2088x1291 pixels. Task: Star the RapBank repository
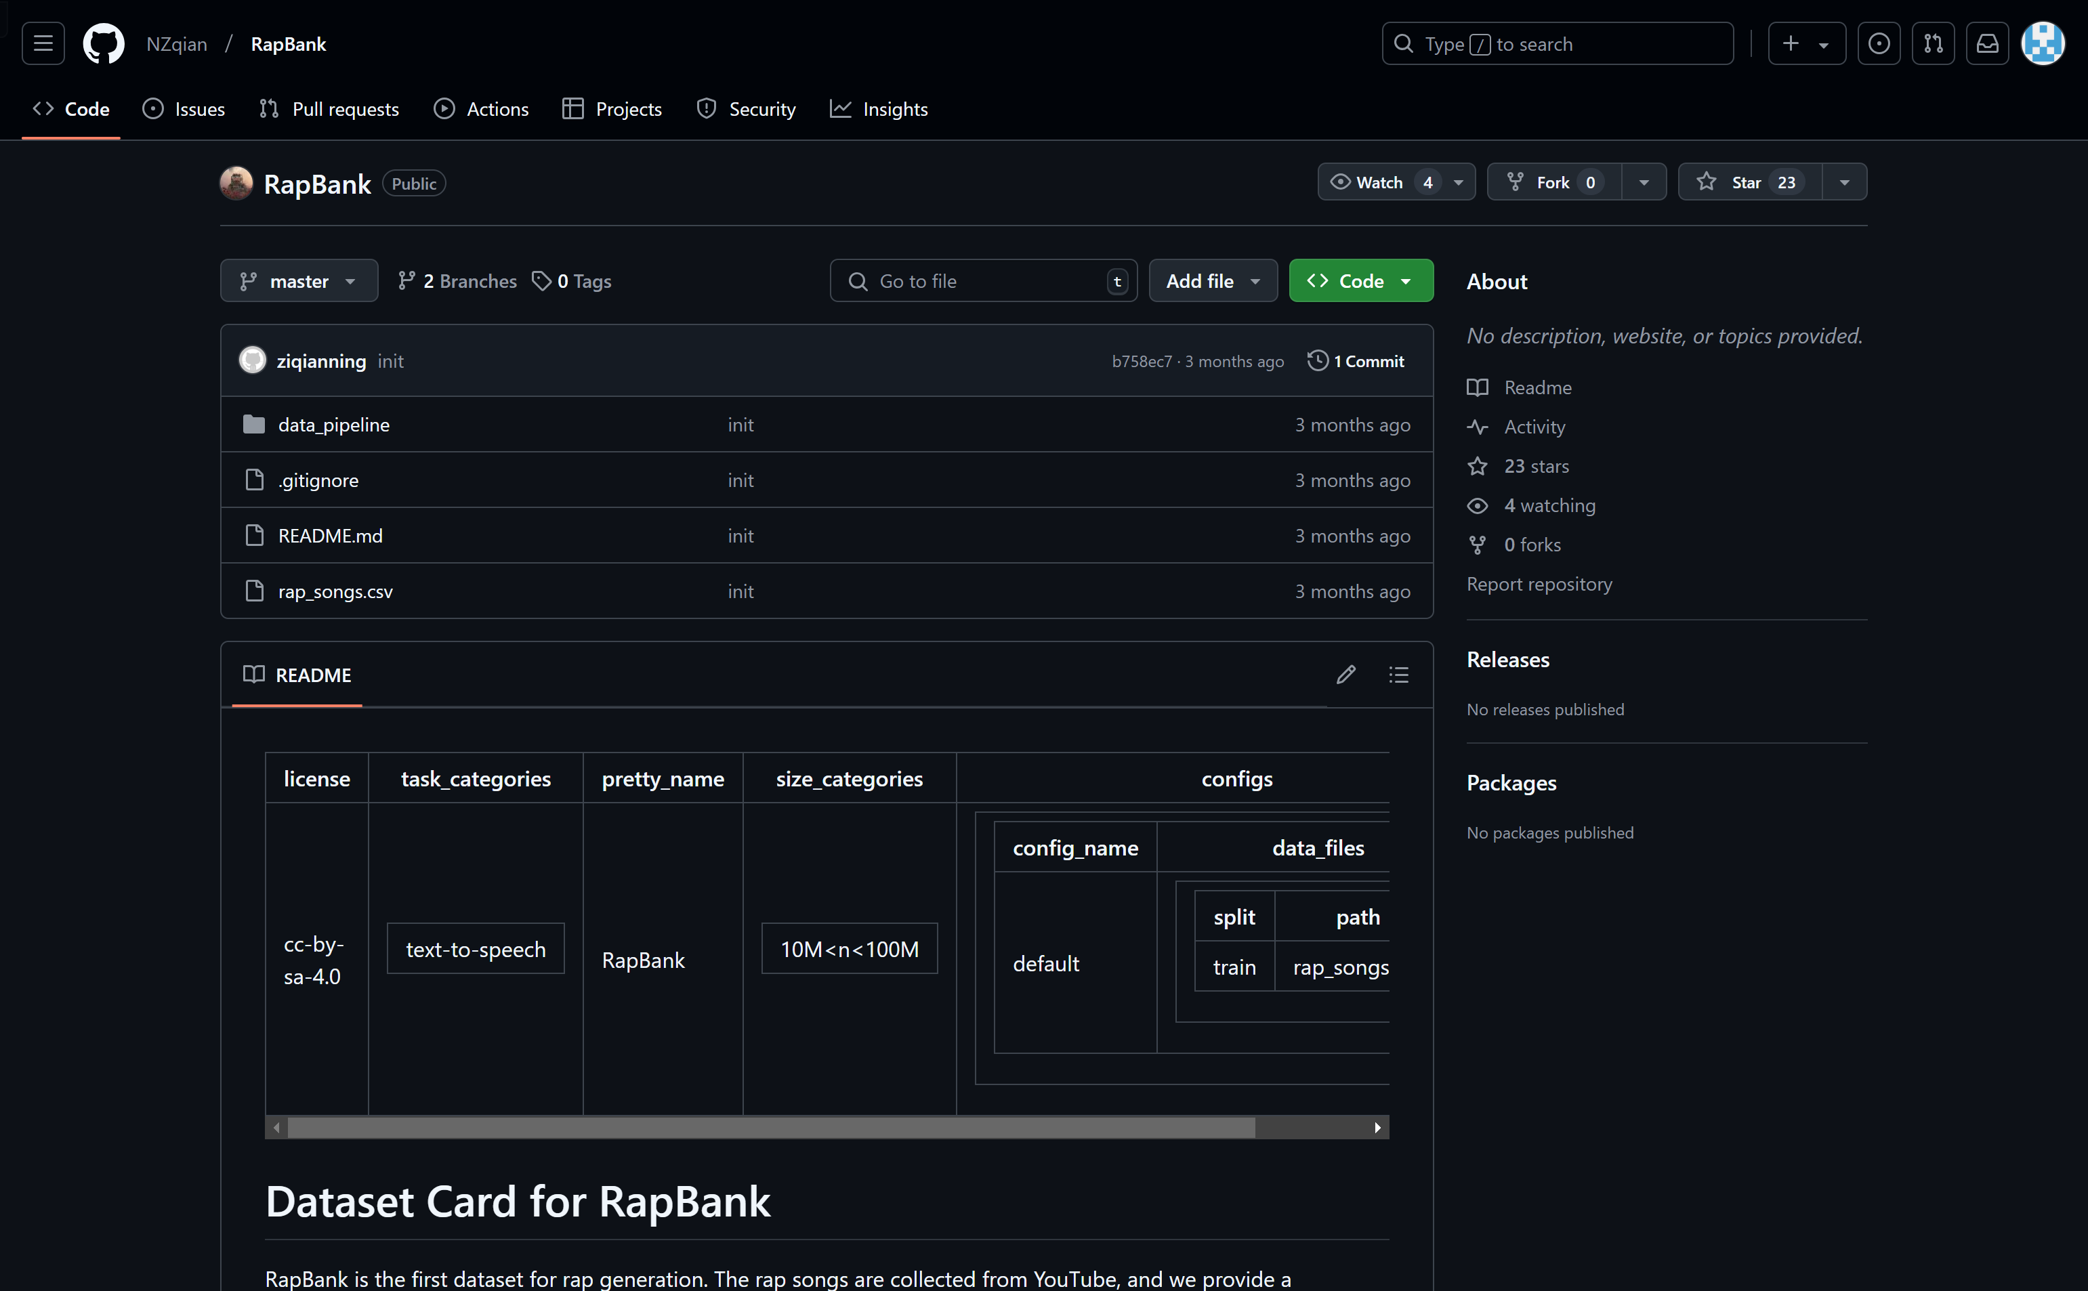[1750, 182]
